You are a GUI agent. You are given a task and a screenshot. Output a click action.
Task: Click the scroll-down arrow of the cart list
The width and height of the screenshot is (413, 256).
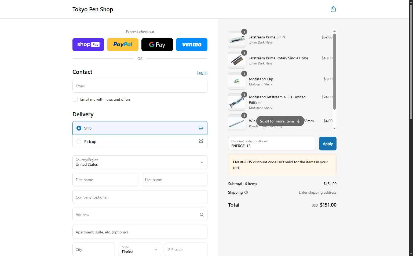(334, 129)
